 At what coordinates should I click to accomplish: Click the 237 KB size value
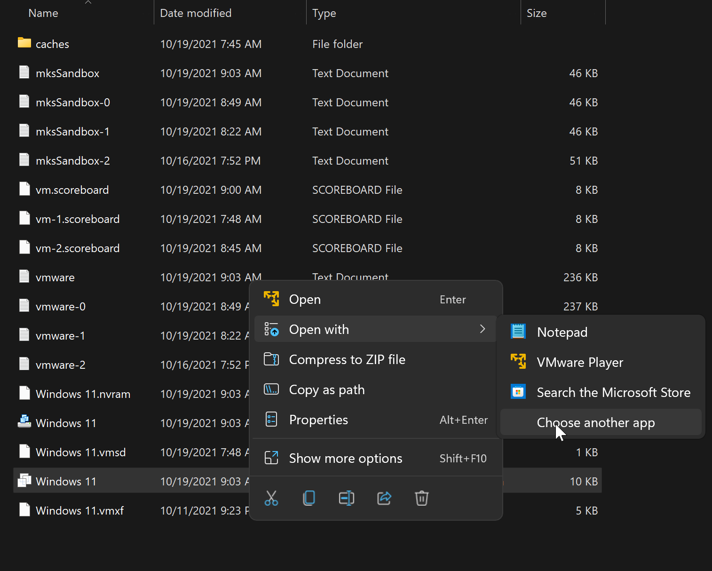coord(580,307)
